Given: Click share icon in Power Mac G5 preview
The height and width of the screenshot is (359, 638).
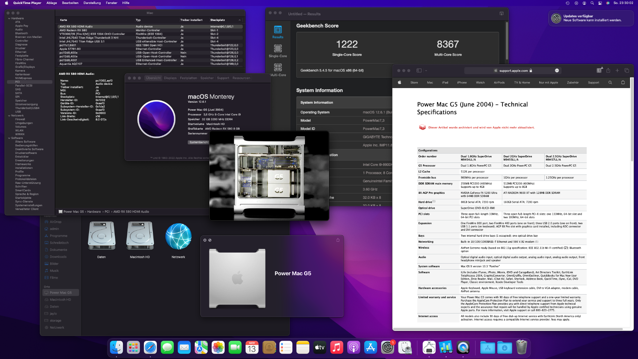Looking at the screenshot, I should [x=338, y=240].
